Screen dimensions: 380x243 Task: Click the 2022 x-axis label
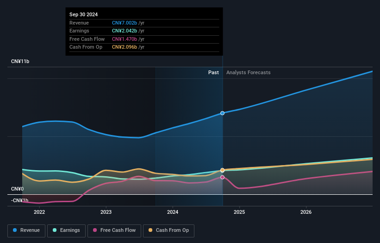coord(39,212)
